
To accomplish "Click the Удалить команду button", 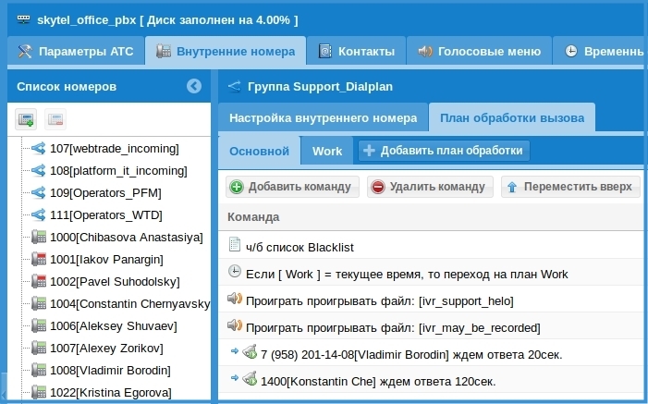I will [428, 187].
